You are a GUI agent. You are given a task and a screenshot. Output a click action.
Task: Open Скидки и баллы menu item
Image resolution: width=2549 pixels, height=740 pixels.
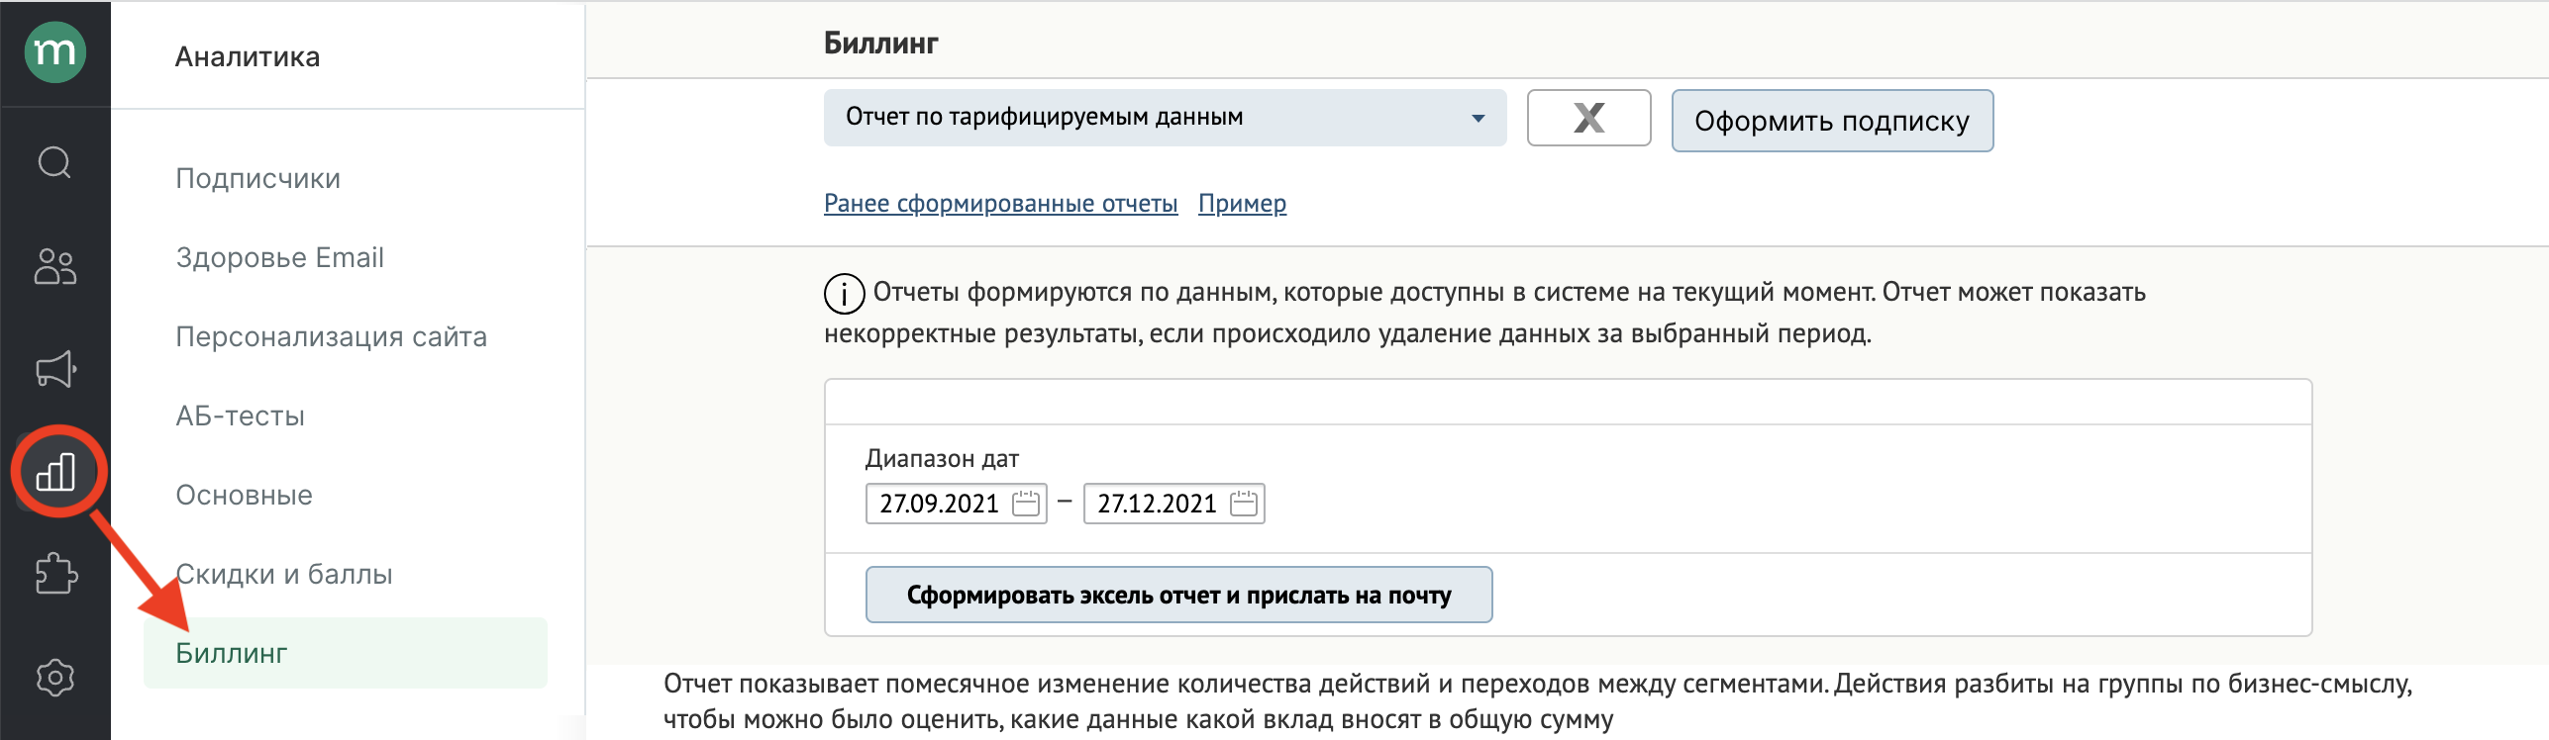(x=283, y=574)
